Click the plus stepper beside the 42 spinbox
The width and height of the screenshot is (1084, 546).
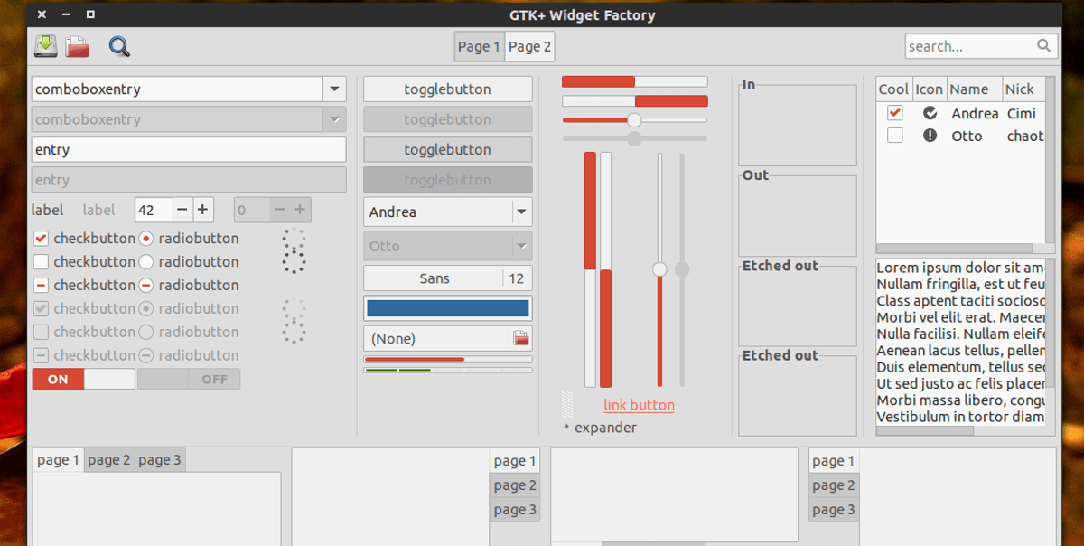202,209
